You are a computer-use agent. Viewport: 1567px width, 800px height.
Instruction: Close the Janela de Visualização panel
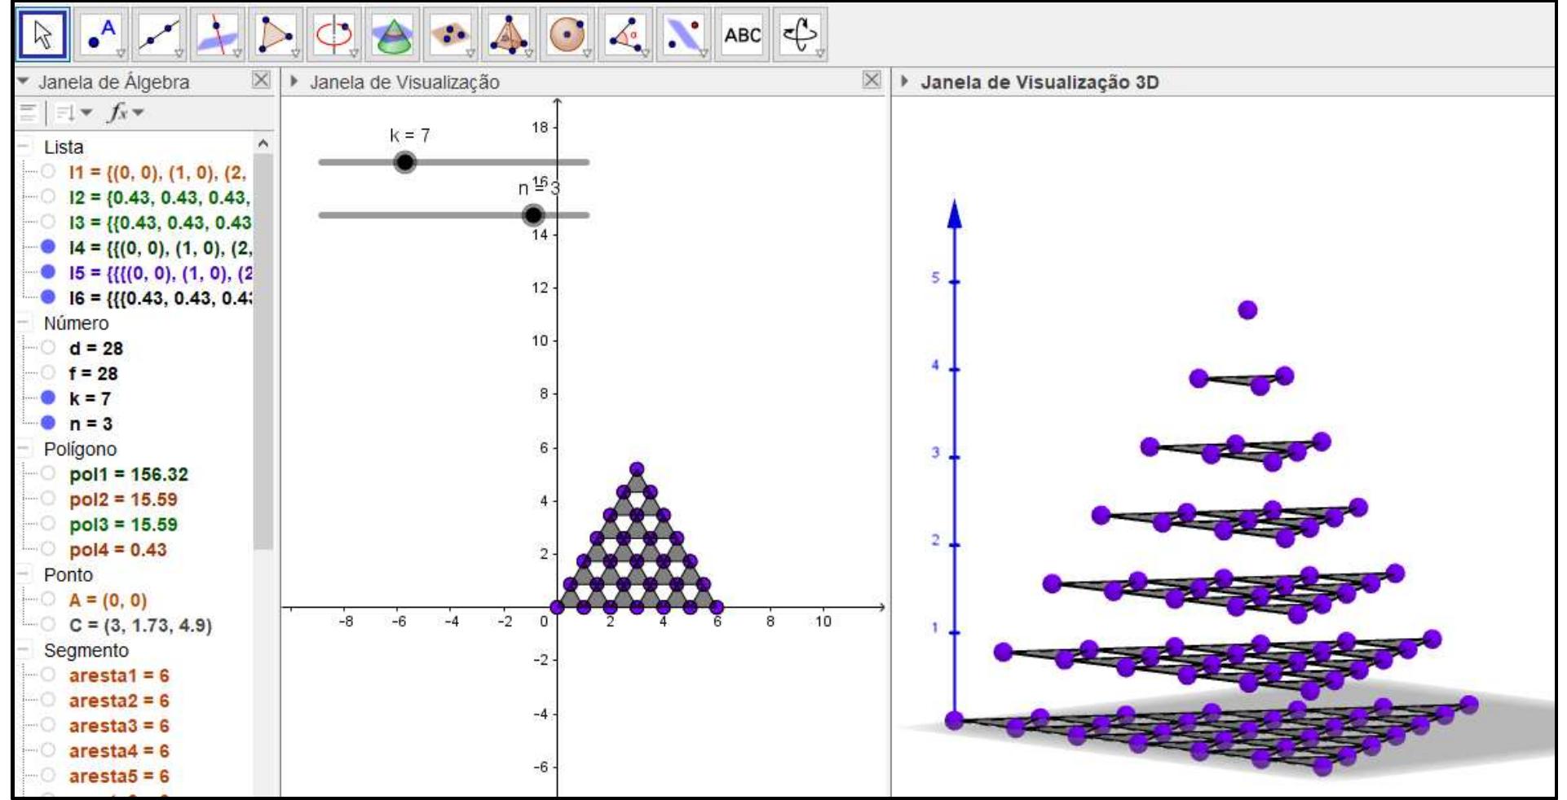[872, 80]
